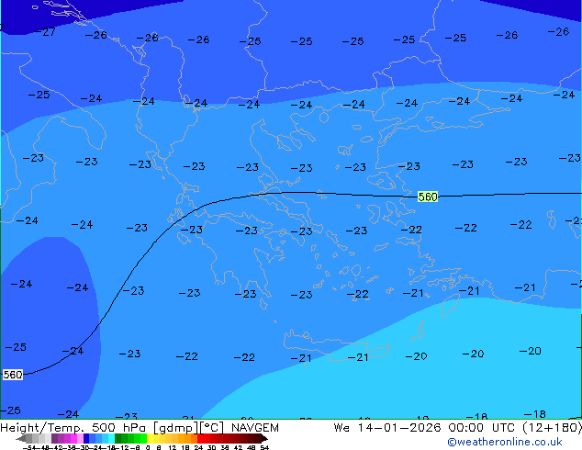Click the bright red 24 legend swatch

pos(200,438)
